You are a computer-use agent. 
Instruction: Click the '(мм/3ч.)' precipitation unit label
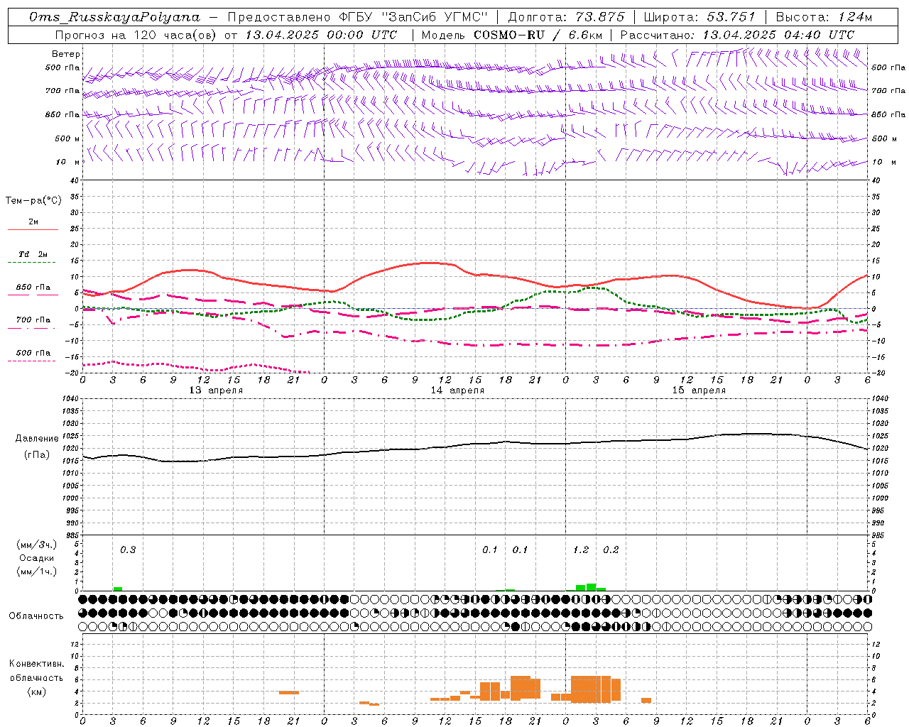pos(37,545)
